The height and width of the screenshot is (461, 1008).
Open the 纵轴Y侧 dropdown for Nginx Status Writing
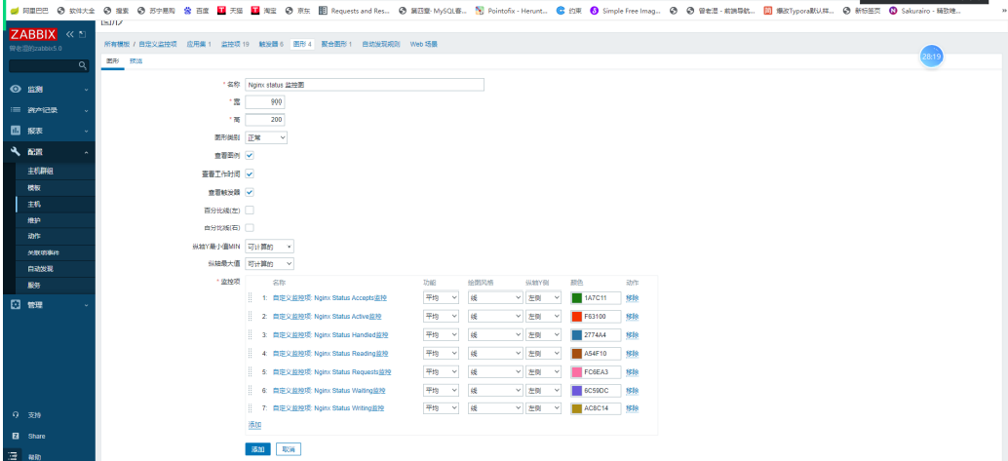[543, 408]
